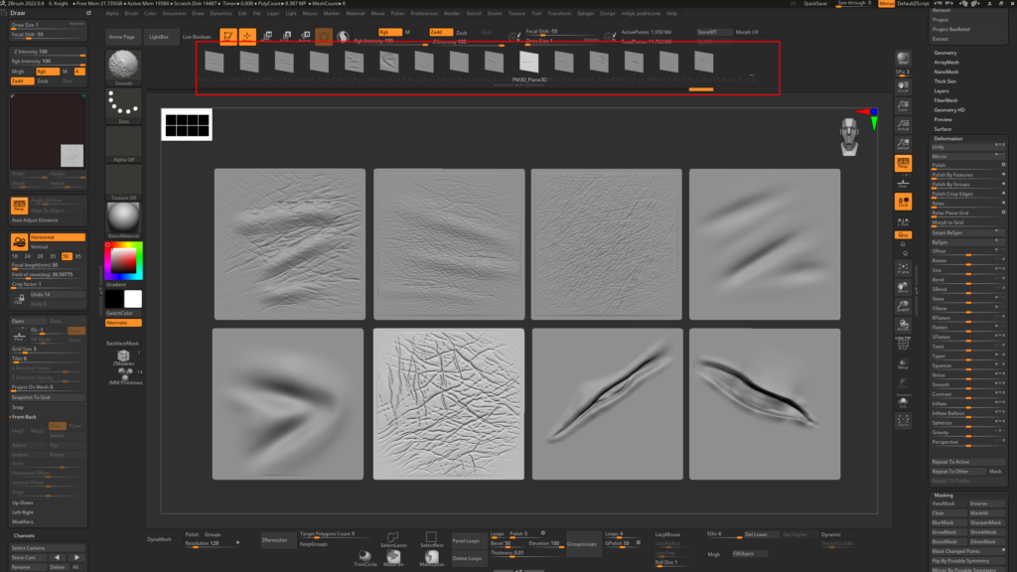Open the Stroke menu

coord(494,14)
